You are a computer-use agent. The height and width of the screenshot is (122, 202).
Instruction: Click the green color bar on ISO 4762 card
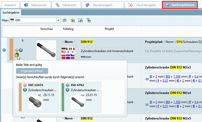click(63, 97)
